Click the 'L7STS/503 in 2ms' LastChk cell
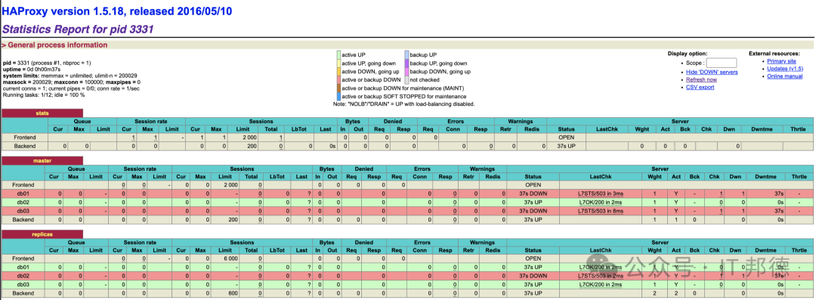This screenshot has width=816, height=300. coord(600,276)
